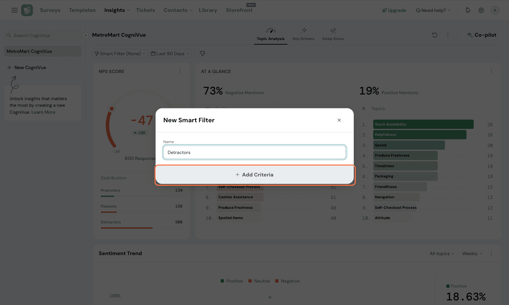The width and height of the screenshot is (509, 305).
Task: Open the notifications bell icon
Action: [x=468, y=10]
